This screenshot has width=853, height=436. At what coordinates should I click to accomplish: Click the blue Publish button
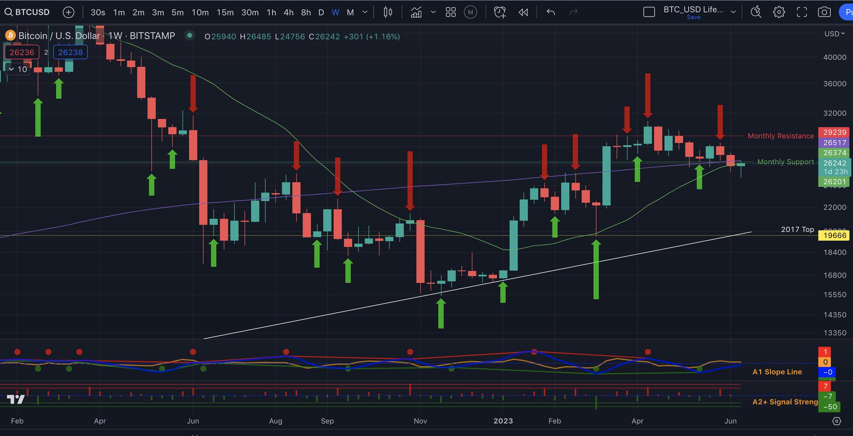click(x=846, y=12)
